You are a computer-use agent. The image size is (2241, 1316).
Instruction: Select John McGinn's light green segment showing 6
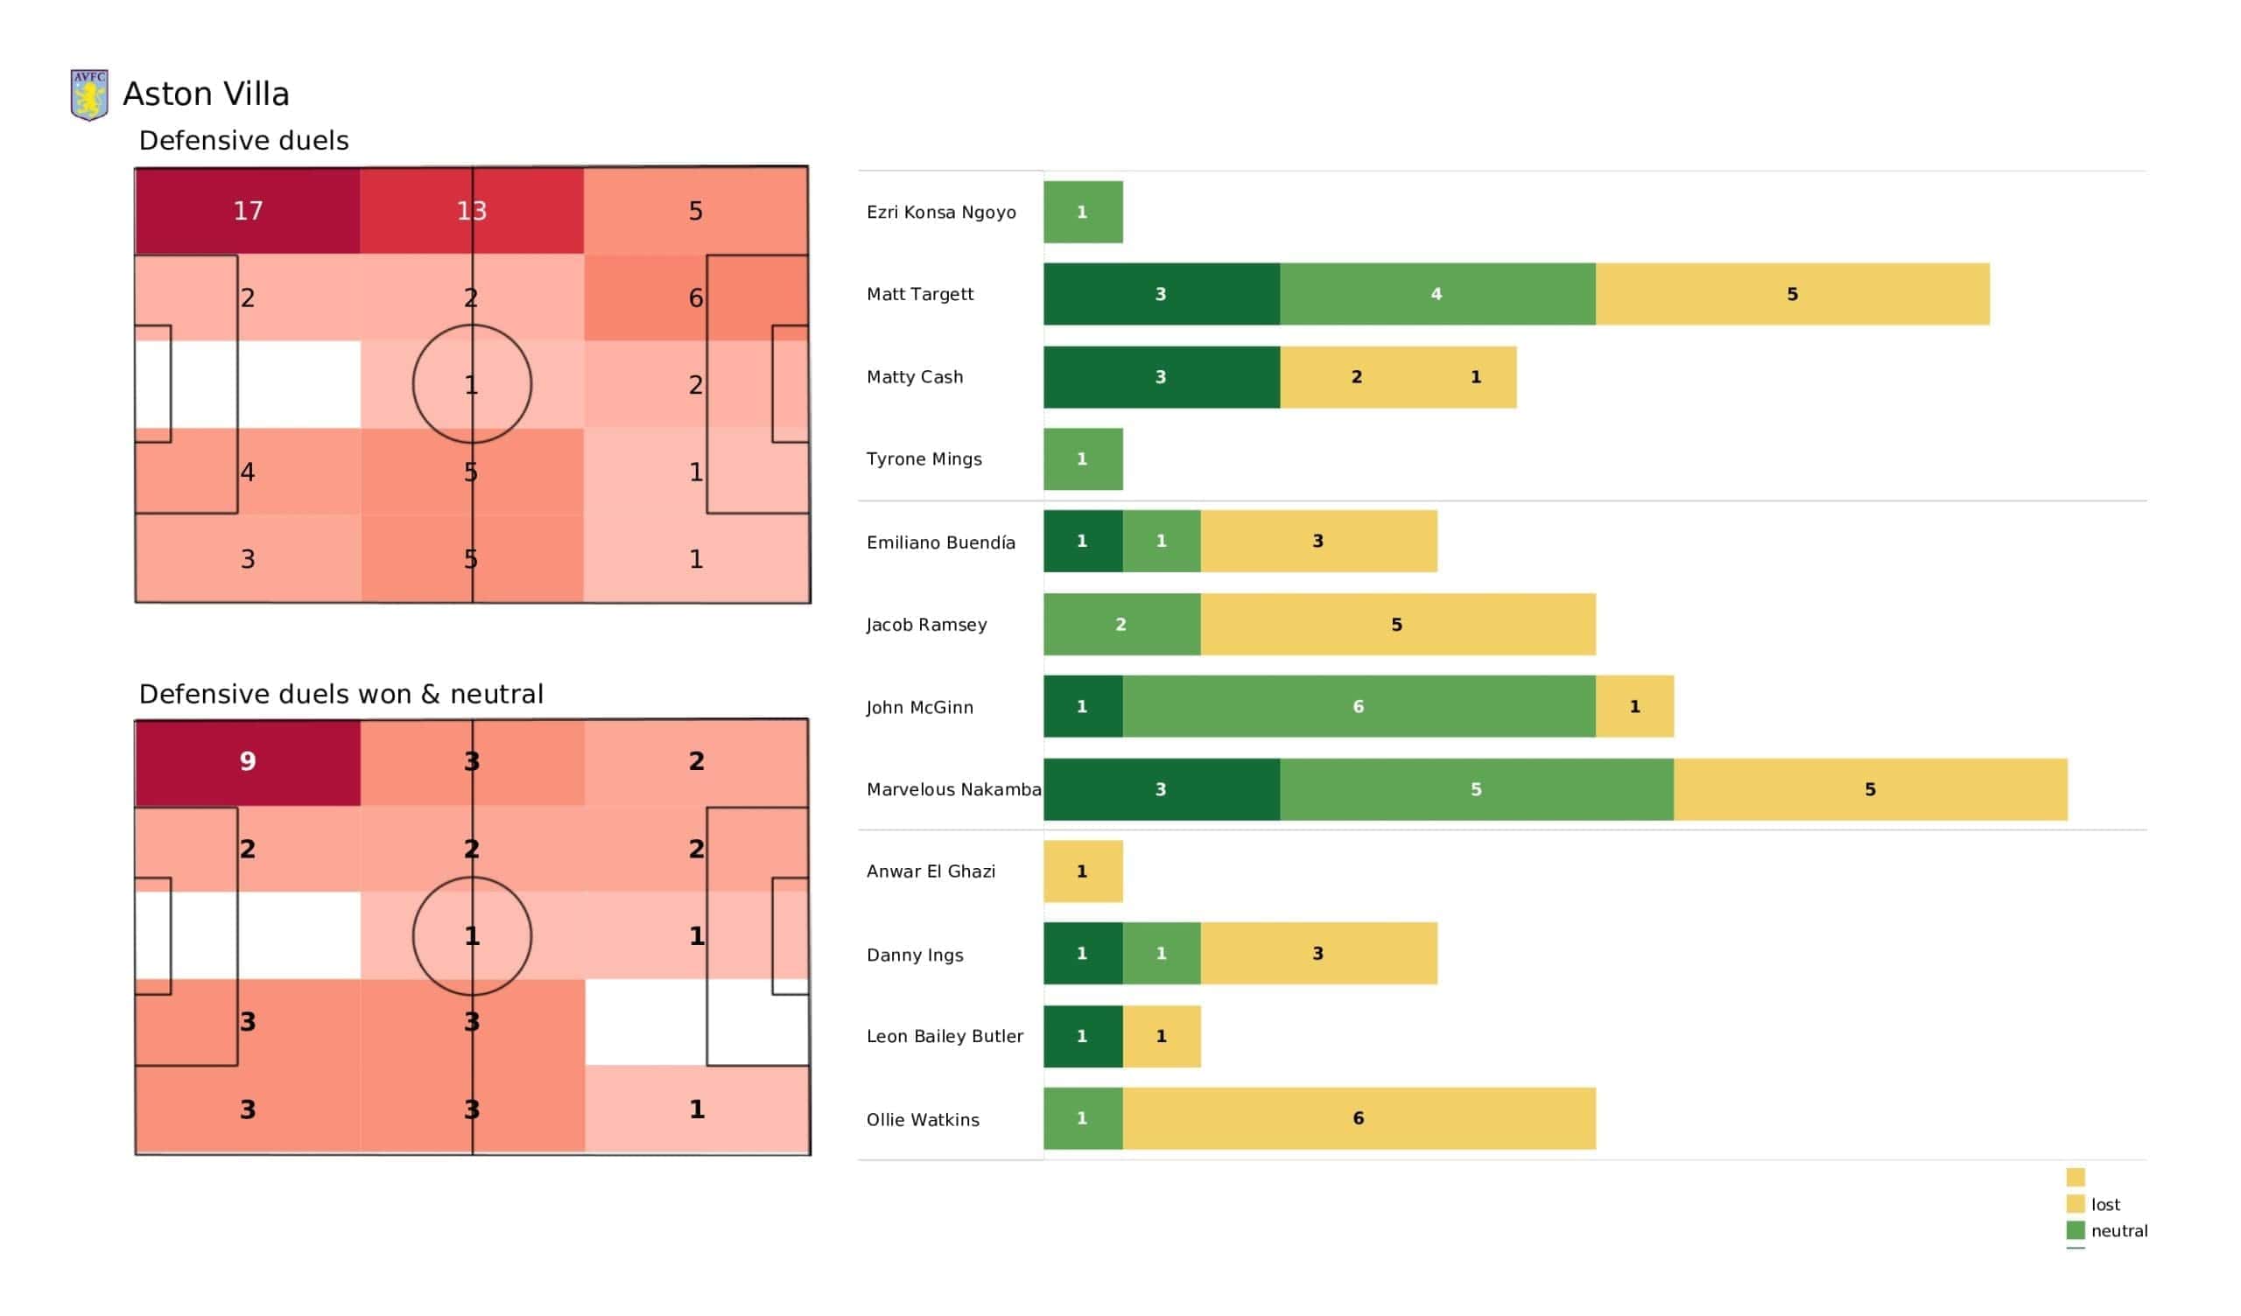[x=1358, y=707]
